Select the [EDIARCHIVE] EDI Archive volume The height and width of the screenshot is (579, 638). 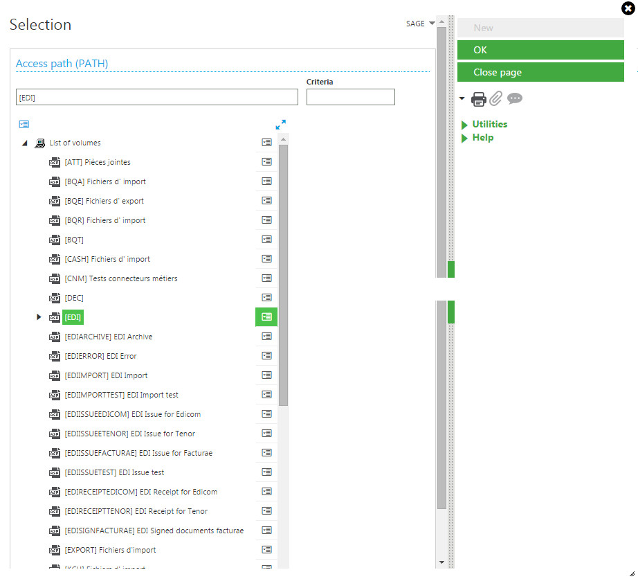[108, 337]
